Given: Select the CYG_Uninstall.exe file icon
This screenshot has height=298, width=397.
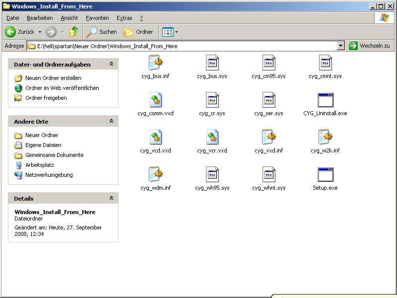Looking at the screenshot, I should tap(325, 100).
